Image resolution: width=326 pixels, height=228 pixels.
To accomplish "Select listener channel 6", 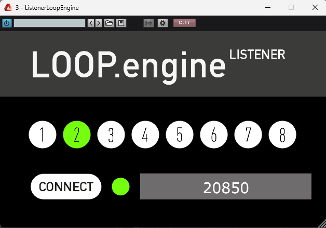I will (x=214, y=135).
